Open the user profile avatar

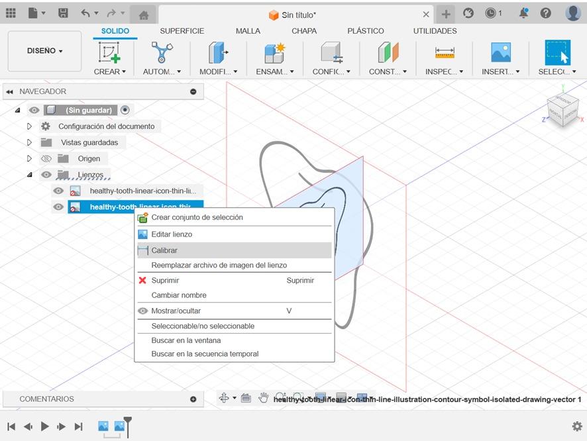pyautogui.click(x=573, y=13)
